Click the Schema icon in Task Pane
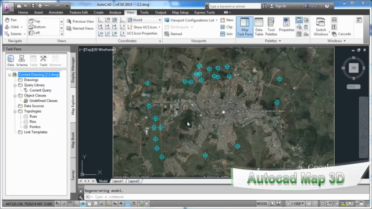The height and width of the screenshot is (209, 372). tap(22, 60)
